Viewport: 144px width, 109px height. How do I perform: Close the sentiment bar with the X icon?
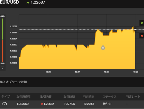click(x=2, y=69)
